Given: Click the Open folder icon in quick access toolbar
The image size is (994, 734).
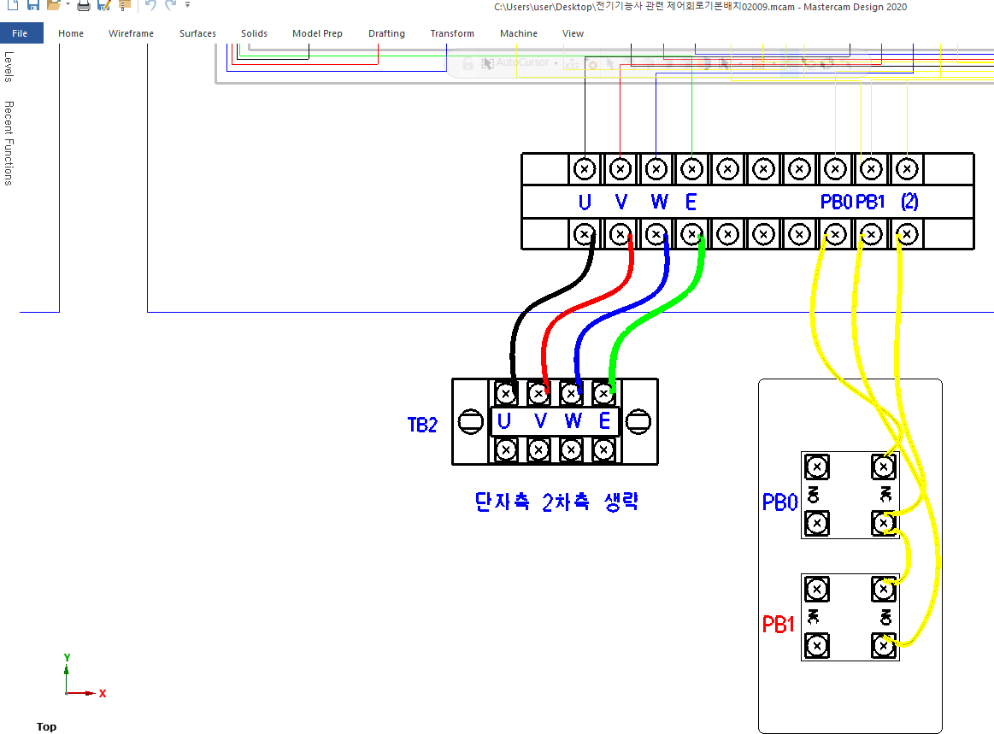Looking at the screenshot, I should click(x=54, y=5).
